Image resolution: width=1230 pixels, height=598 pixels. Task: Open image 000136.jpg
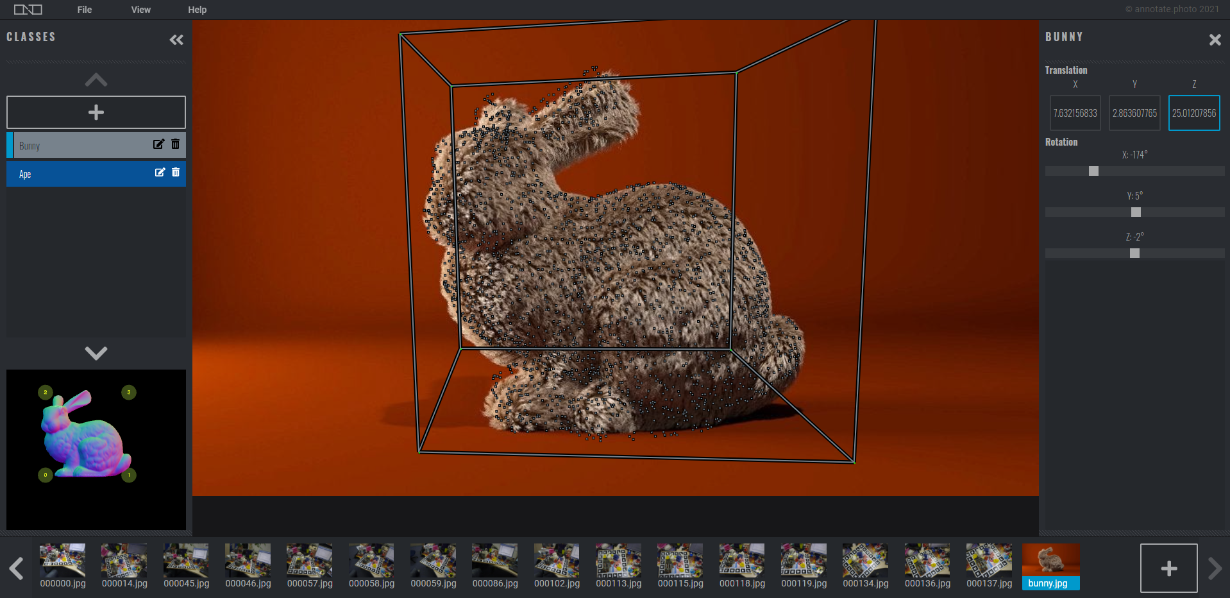pos(927,567)
